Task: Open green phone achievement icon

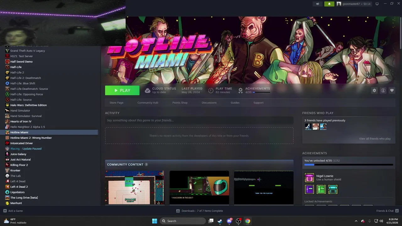Action: [321, 189]
